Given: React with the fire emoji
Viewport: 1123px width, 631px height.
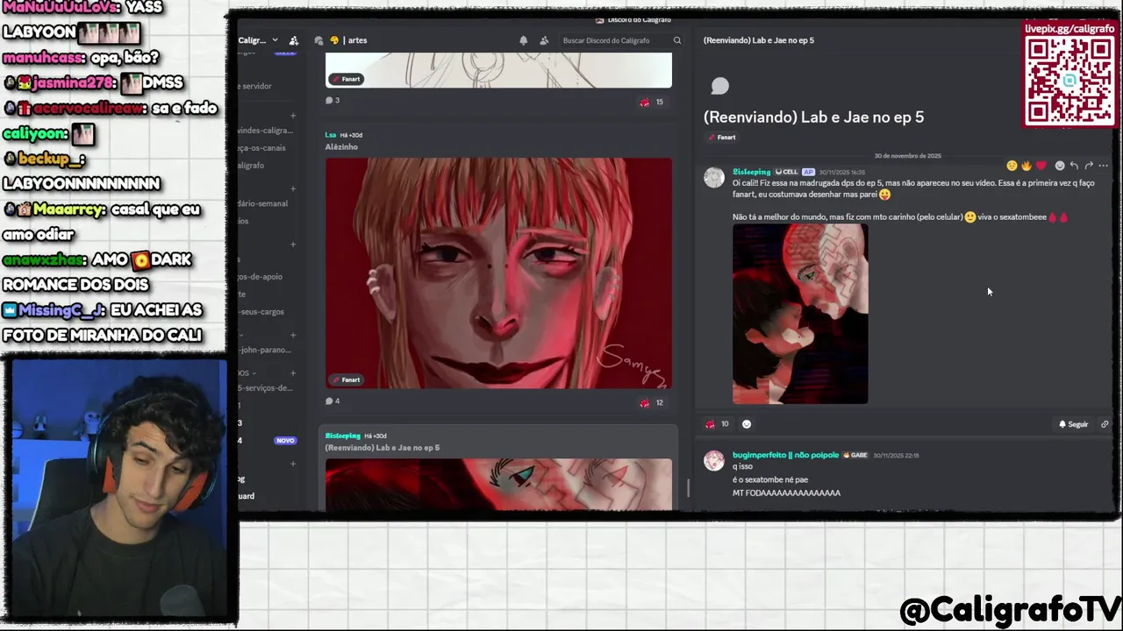Looking at the screenshot, I should [x=1026, y=166].
